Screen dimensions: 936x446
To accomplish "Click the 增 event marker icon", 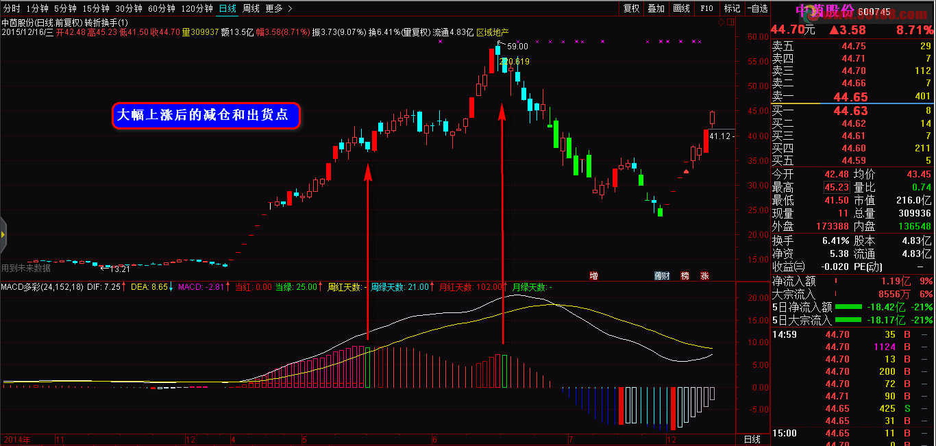I will click(593, 275).
